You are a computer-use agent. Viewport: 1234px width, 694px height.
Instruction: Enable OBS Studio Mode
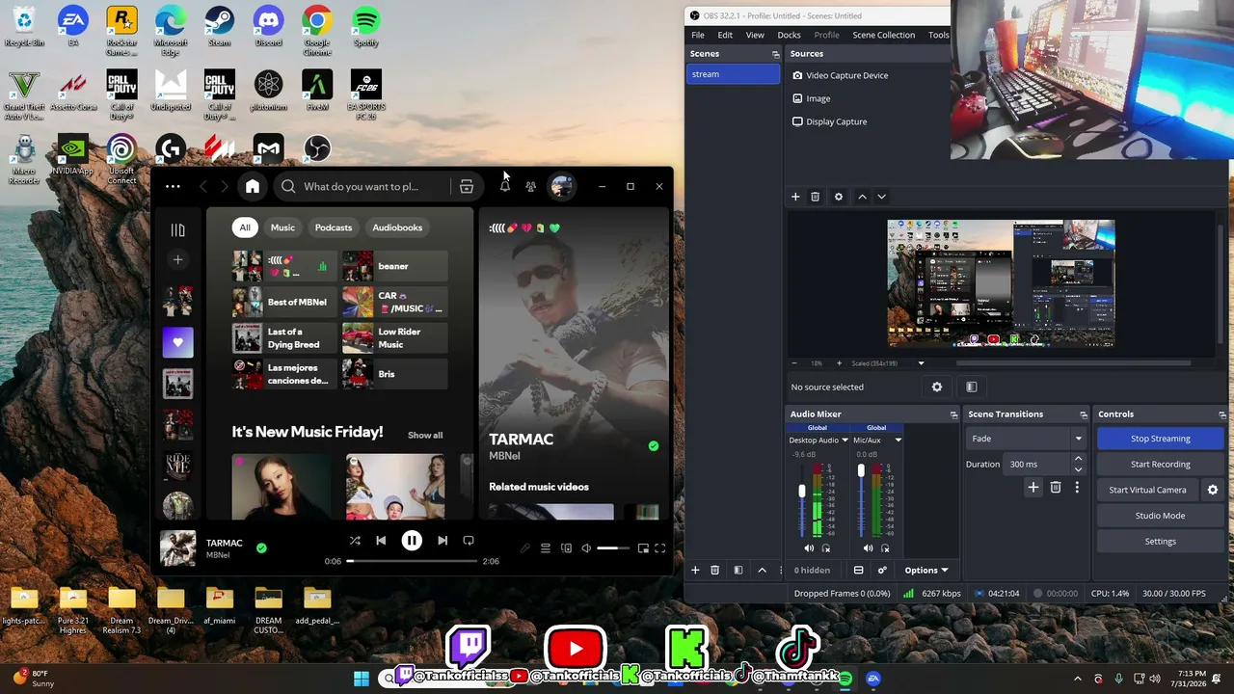click(1160, 516)
